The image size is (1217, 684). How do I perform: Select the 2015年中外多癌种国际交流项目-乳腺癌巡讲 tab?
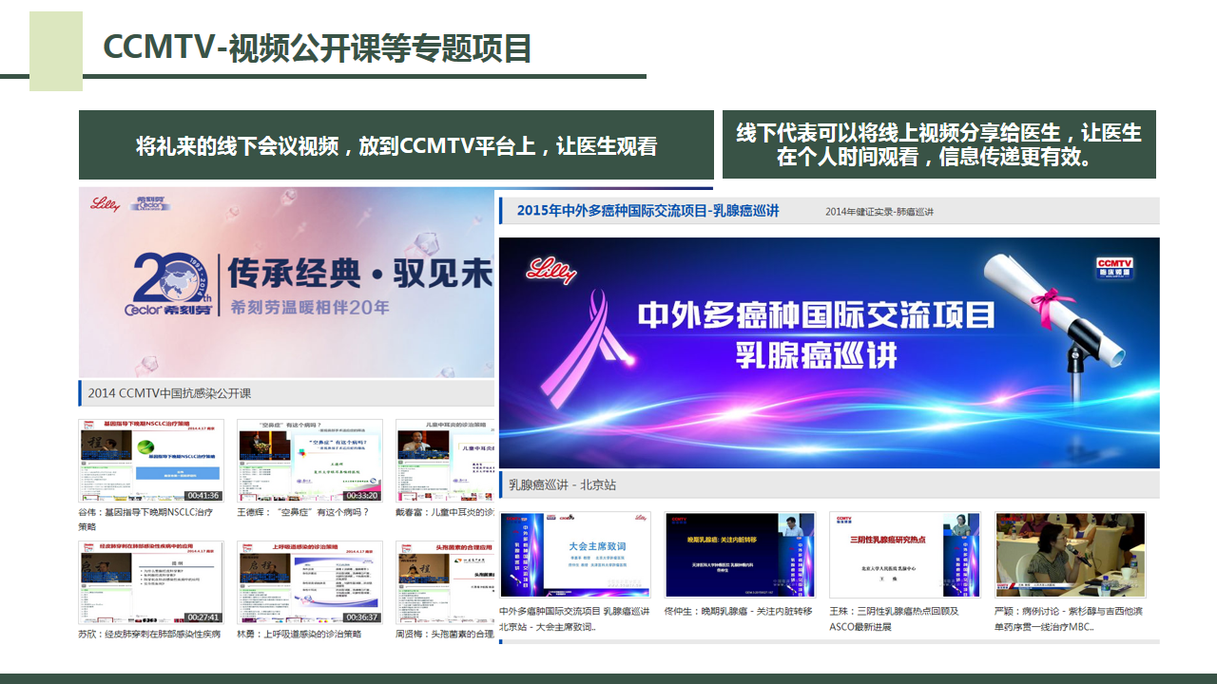[x=648, y=211]
